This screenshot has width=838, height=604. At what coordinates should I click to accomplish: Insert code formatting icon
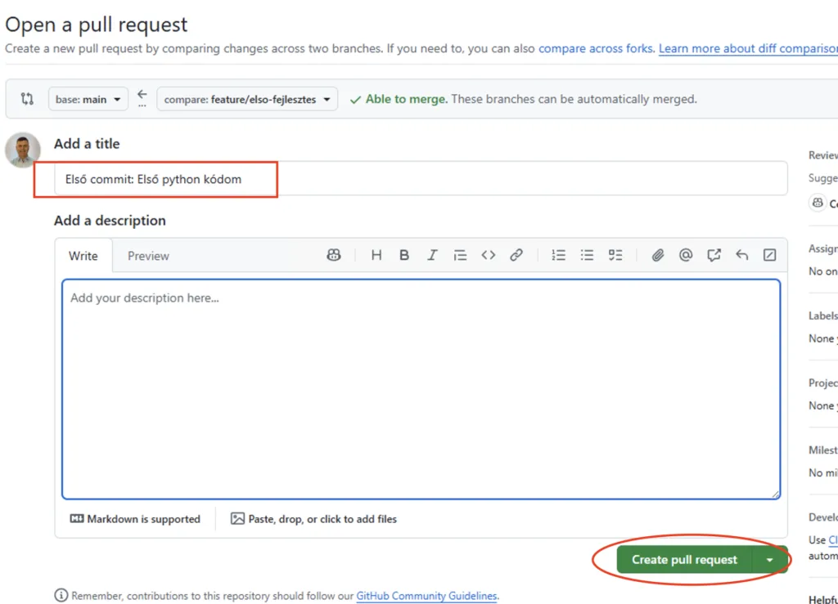(x=489, y=255)
